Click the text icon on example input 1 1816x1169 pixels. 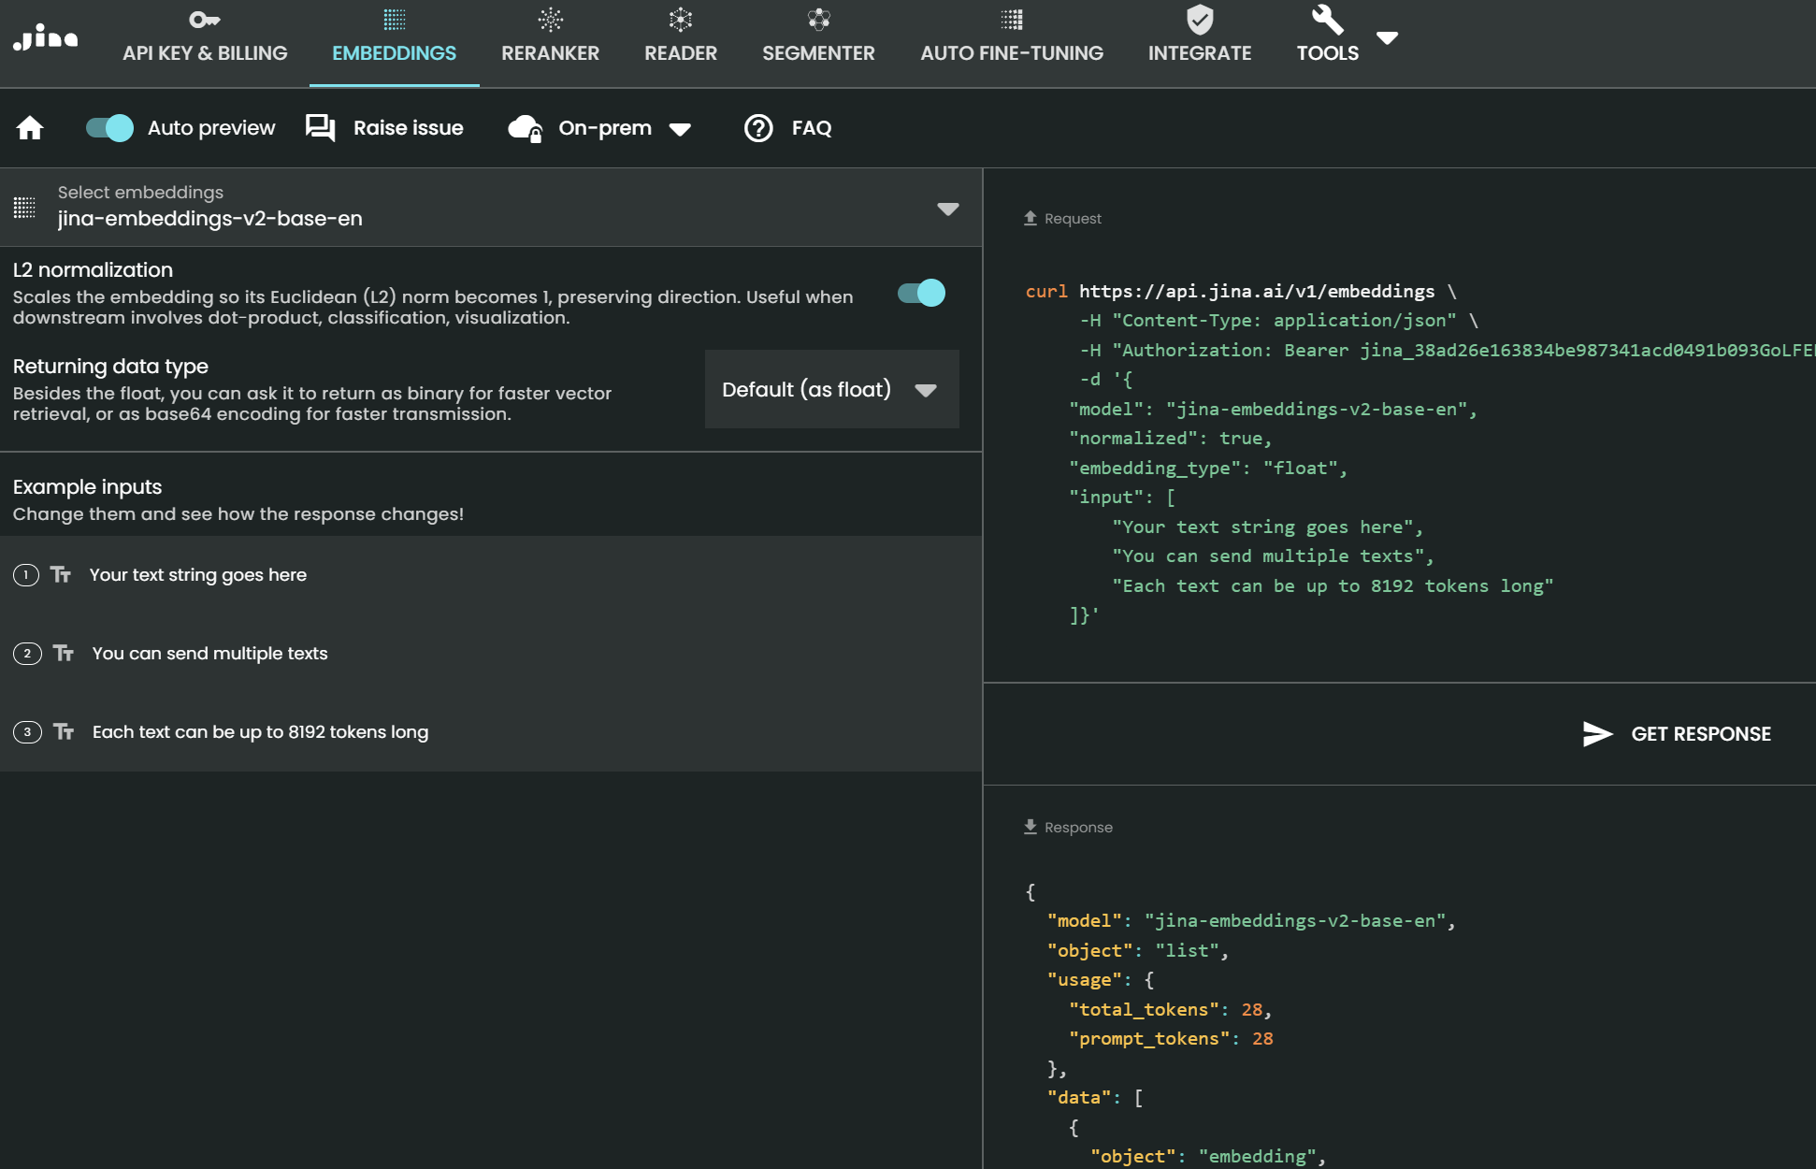tap(61, 574)
